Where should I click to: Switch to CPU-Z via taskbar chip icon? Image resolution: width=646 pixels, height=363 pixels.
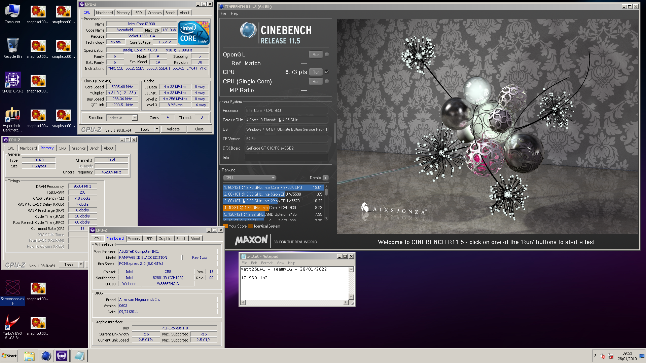(x=62, y=356)
